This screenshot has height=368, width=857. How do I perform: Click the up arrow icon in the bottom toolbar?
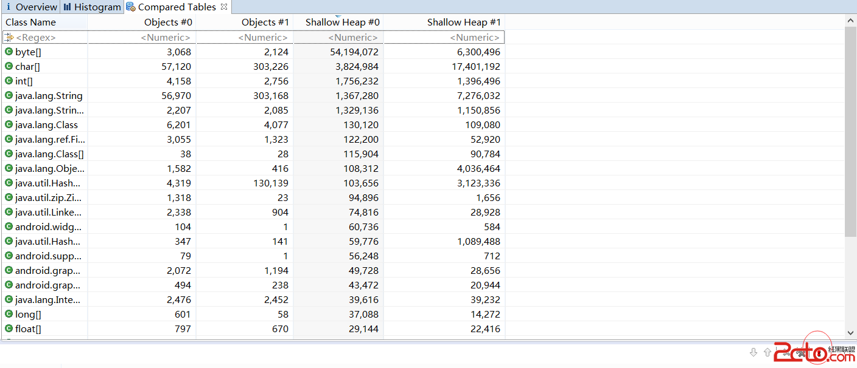click(768, 352)
